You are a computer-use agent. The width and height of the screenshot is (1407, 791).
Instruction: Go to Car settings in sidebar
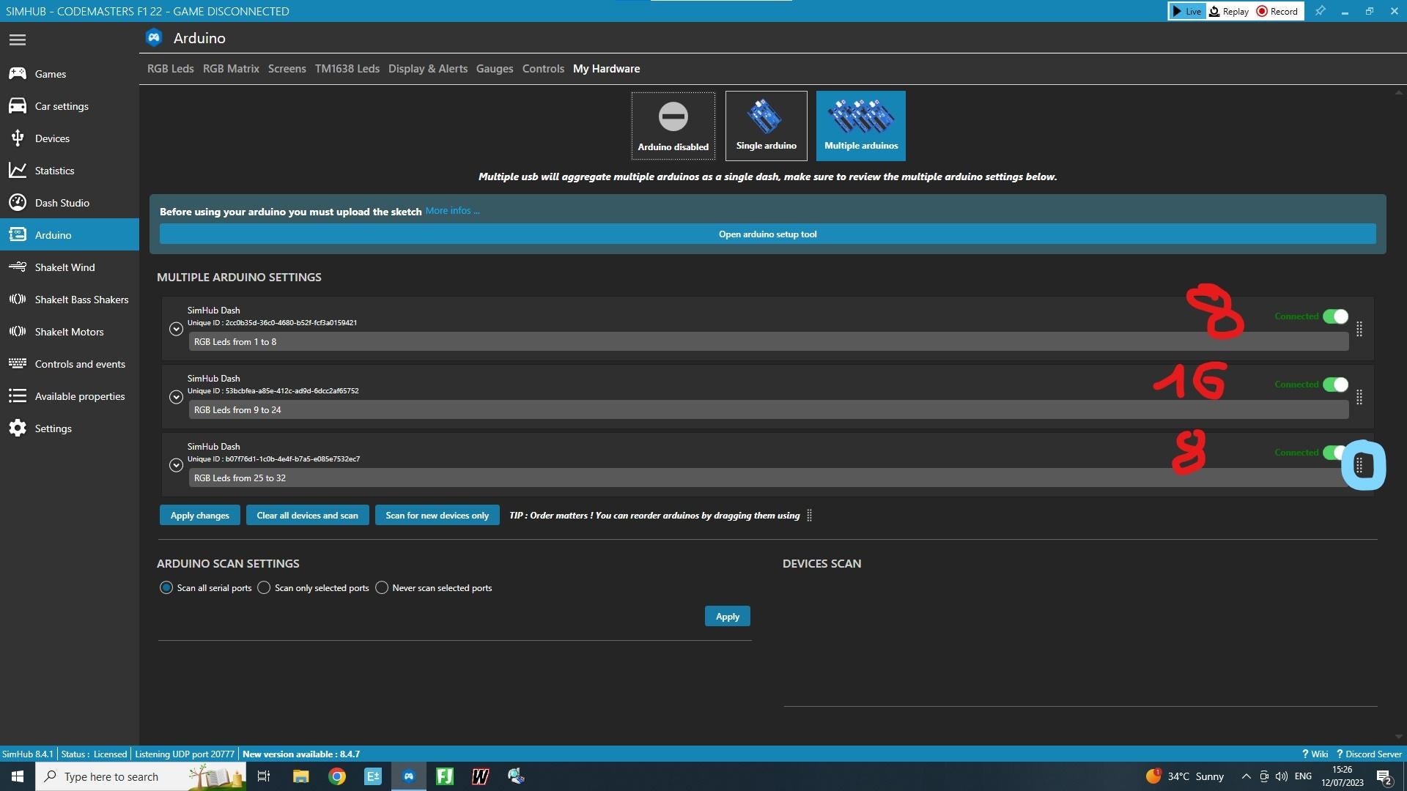pos(70,106)
